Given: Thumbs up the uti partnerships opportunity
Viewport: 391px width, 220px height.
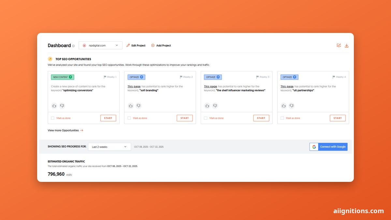Looking at the screenshot, I should tap(284, 106).
